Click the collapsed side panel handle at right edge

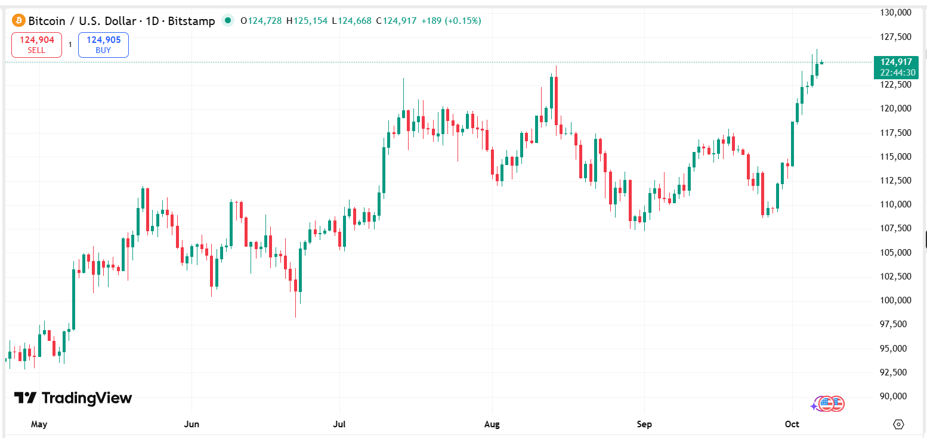(925, 240)
